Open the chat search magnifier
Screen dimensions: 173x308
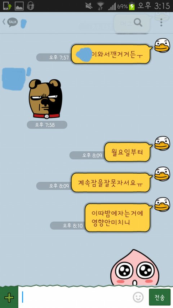pyautogui.click(x=138, y=23)
